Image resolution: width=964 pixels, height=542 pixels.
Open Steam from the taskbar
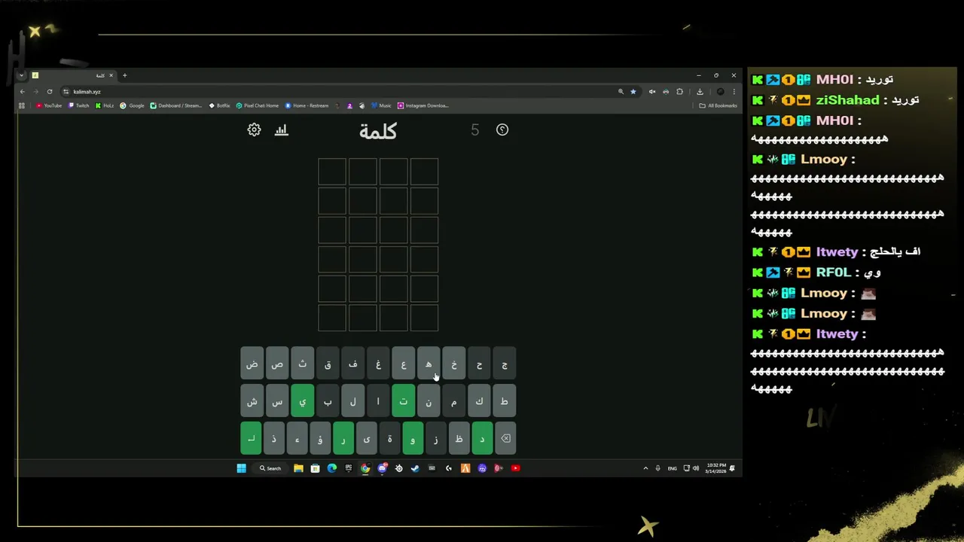[415, 468]
